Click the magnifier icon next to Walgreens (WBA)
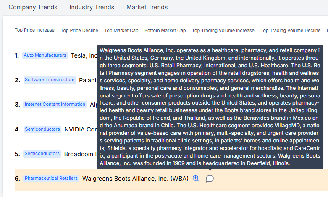 click(x=196, y=179)
